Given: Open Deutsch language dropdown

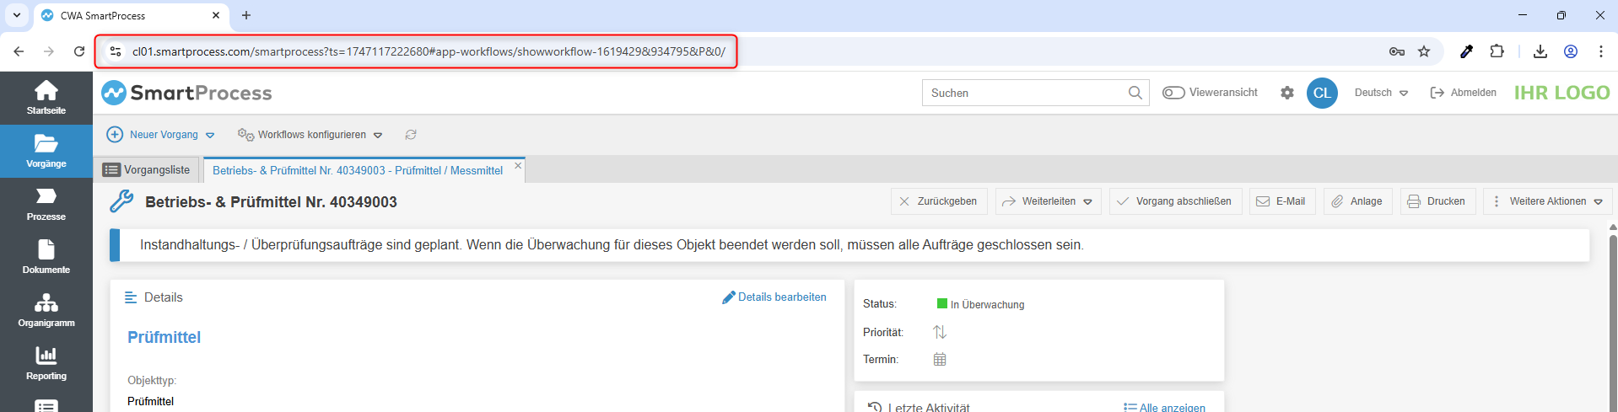Looking at the screenshot, I should point(1381,93).
